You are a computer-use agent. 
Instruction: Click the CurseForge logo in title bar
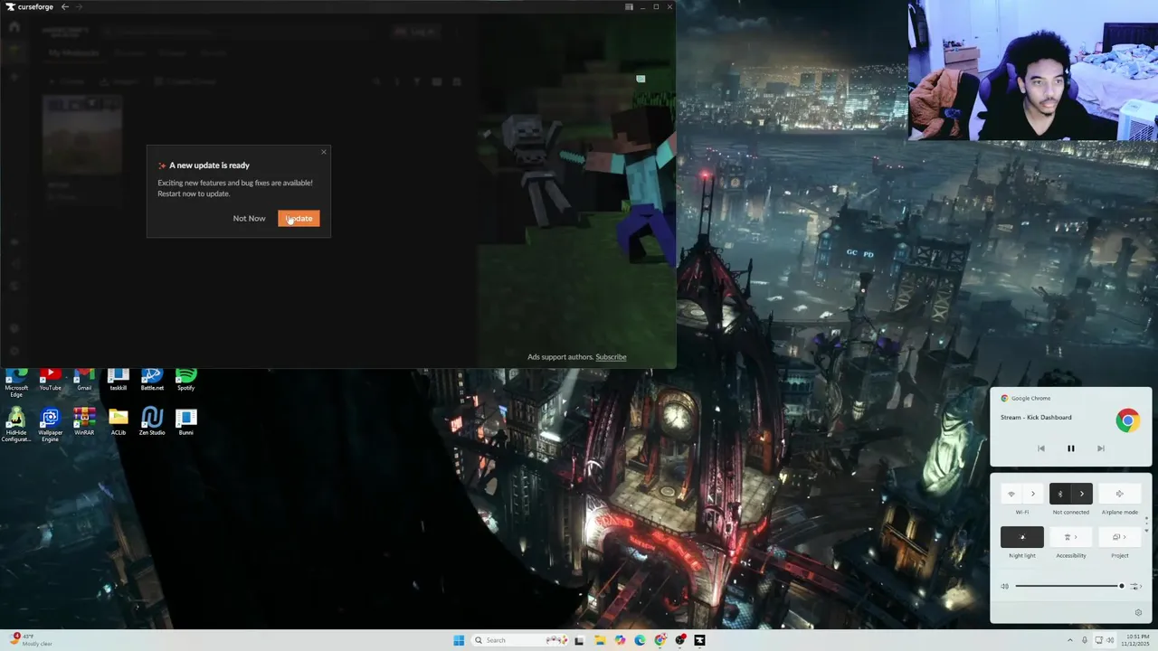29,6
